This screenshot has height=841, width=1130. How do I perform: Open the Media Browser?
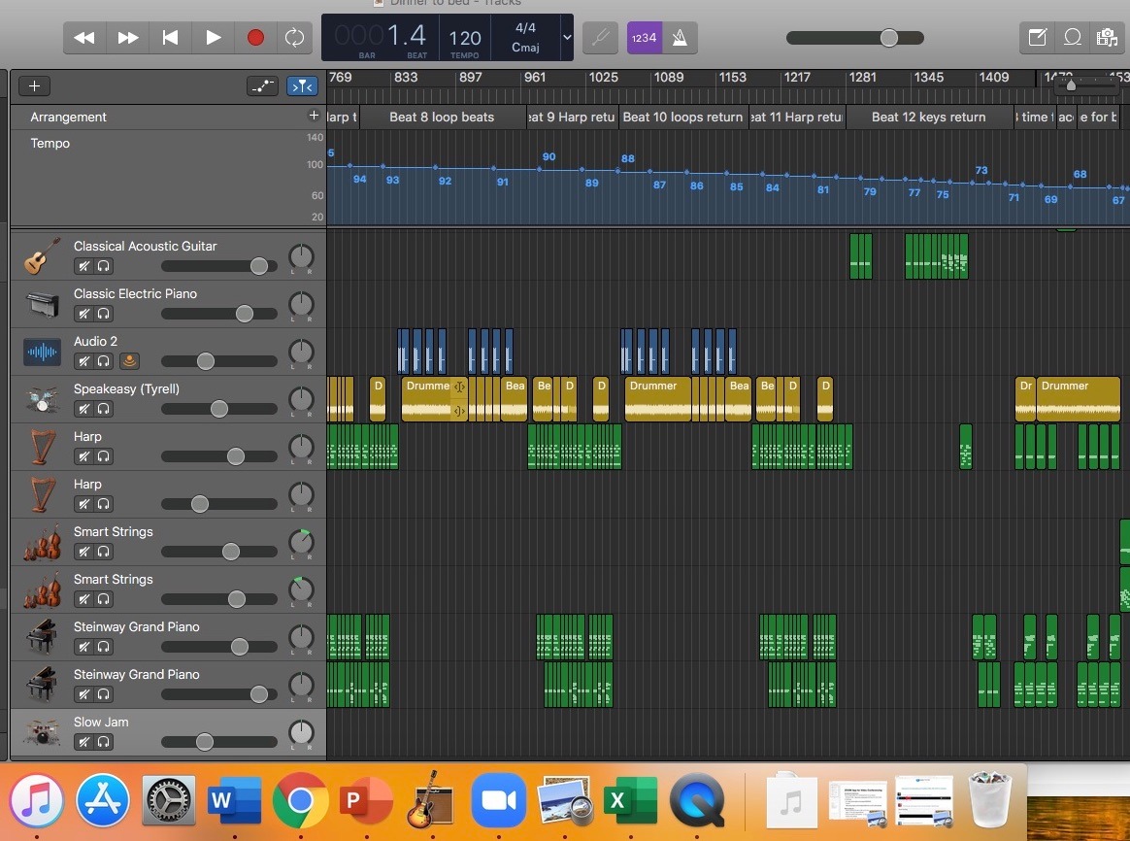(x=1106, y=38)
